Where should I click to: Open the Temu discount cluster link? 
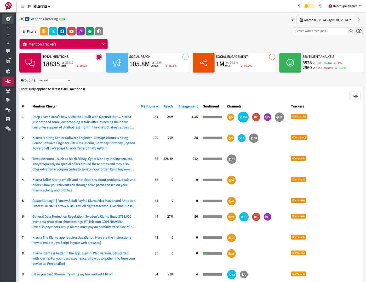tap(83, 164)
